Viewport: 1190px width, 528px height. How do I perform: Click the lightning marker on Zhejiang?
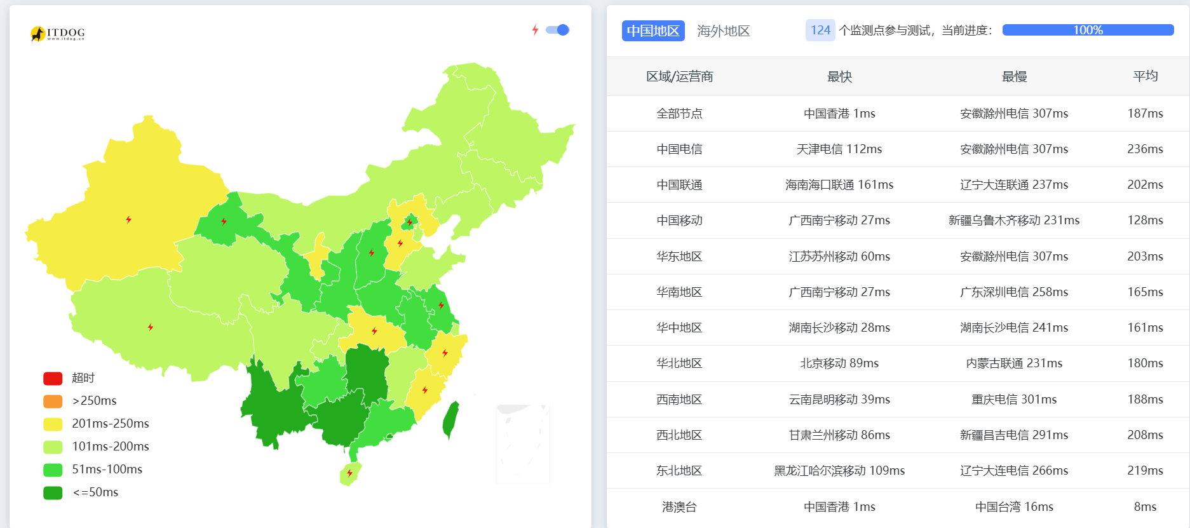click(x=445, y=353)
